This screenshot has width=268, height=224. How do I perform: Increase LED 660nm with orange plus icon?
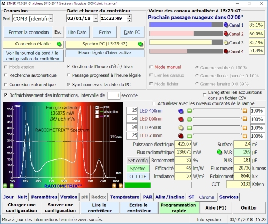tap(245, 119)
